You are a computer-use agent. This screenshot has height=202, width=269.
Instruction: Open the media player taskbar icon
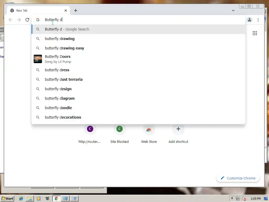click(39, 199)
